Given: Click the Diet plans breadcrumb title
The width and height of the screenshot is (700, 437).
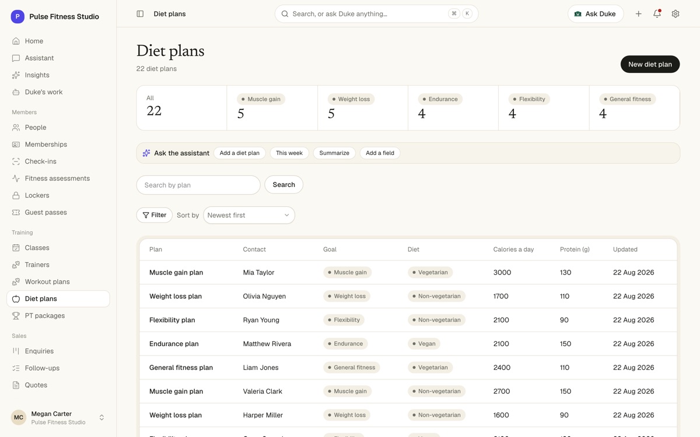Looking at the screenshot, I should (170, 14).
